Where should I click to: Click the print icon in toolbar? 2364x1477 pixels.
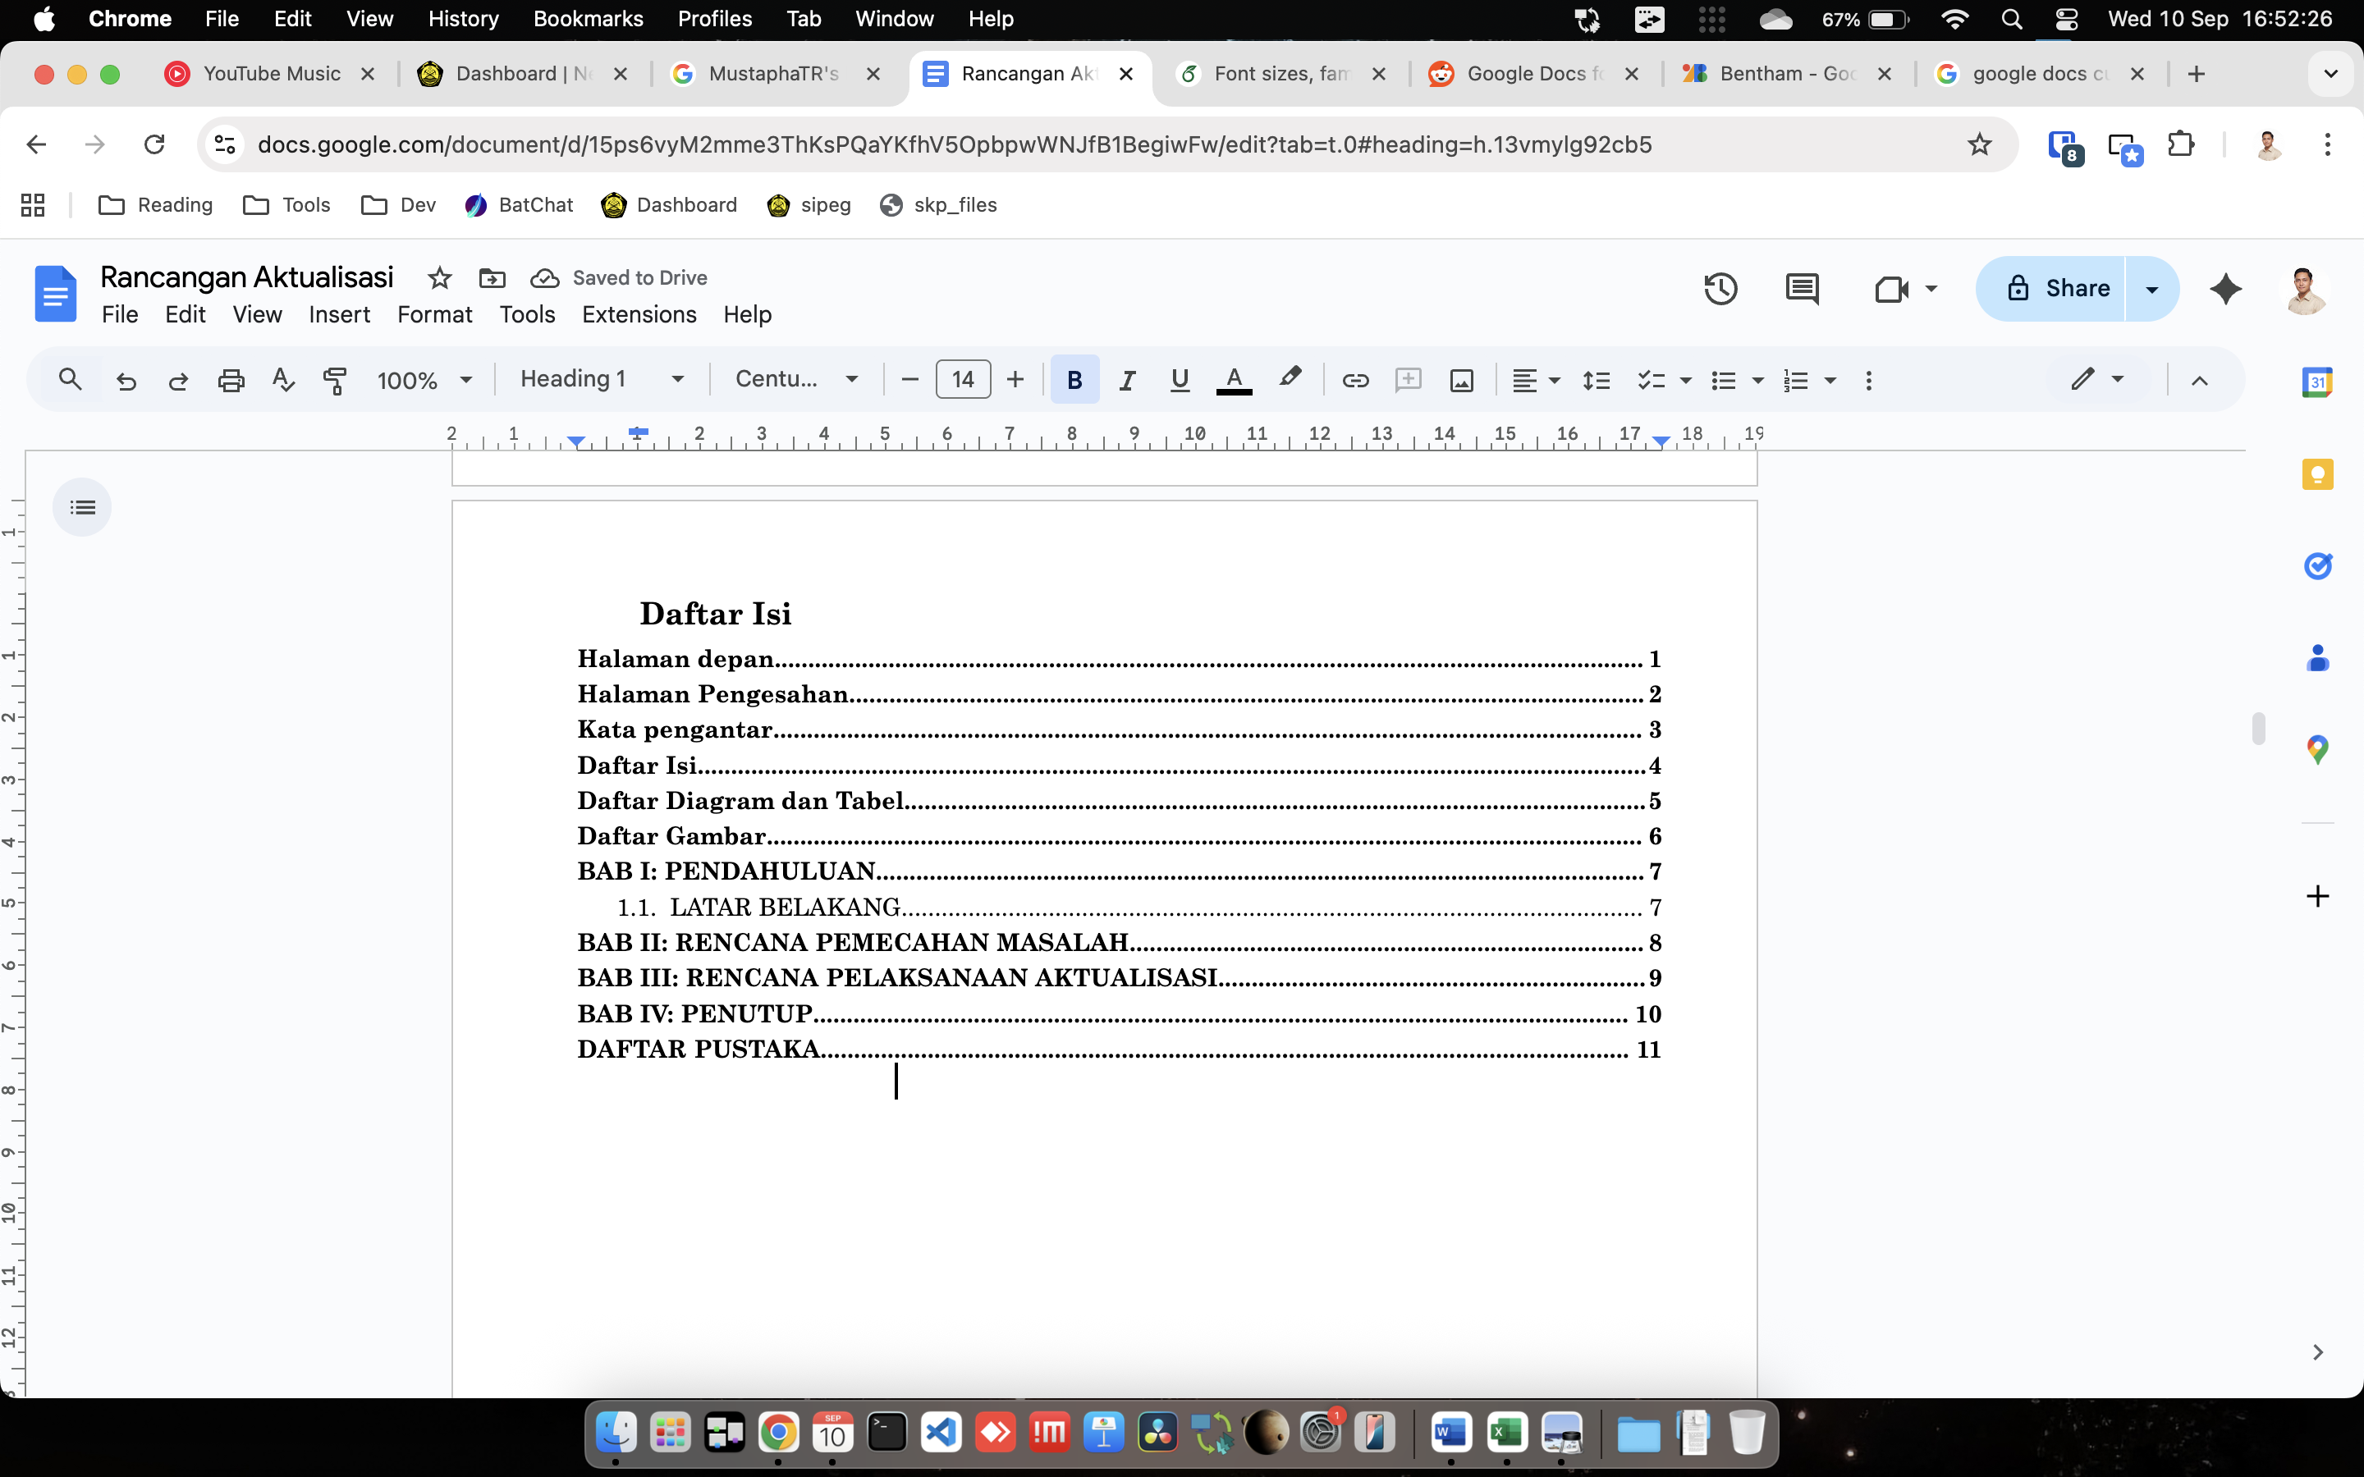point(231,380)
